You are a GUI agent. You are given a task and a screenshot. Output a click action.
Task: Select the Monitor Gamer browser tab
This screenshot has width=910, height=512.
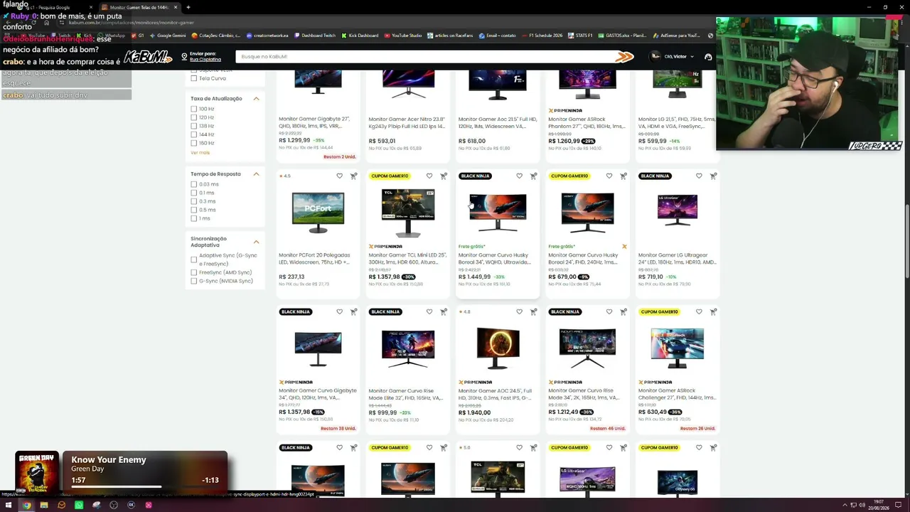(x=139, y=7)
